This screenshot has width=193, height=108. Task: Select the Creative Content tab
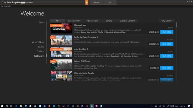pos(127,21)
